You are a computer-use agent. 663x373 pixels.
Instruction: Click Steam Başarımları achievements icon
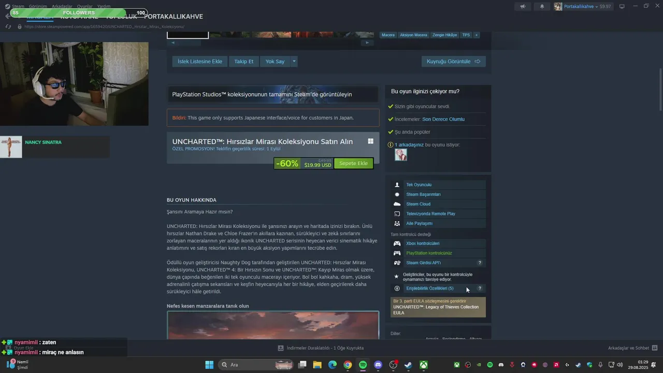click(x=397, y=194)
